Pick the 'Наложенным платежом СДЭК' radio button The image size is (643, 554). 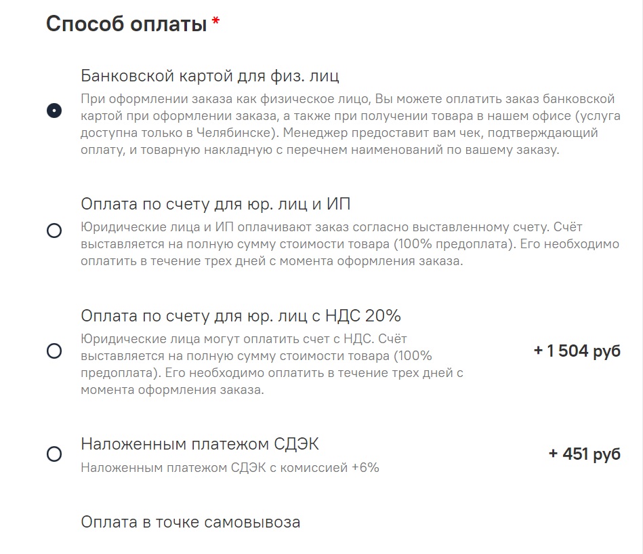pos(54,454)
